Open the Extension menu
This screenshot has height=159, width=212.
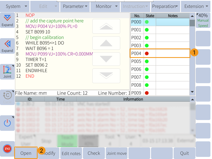(196, 6)
